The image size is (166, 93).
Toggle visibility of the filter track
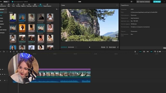[x=2, y=69]
